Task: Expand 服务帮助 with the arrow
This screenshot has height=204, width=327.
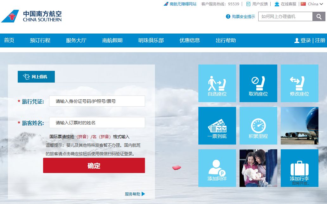Action: point(135,194)
